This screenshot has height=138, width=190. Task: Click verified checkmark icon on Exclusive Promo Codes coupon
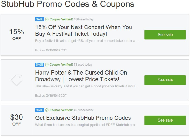(47, 110)
